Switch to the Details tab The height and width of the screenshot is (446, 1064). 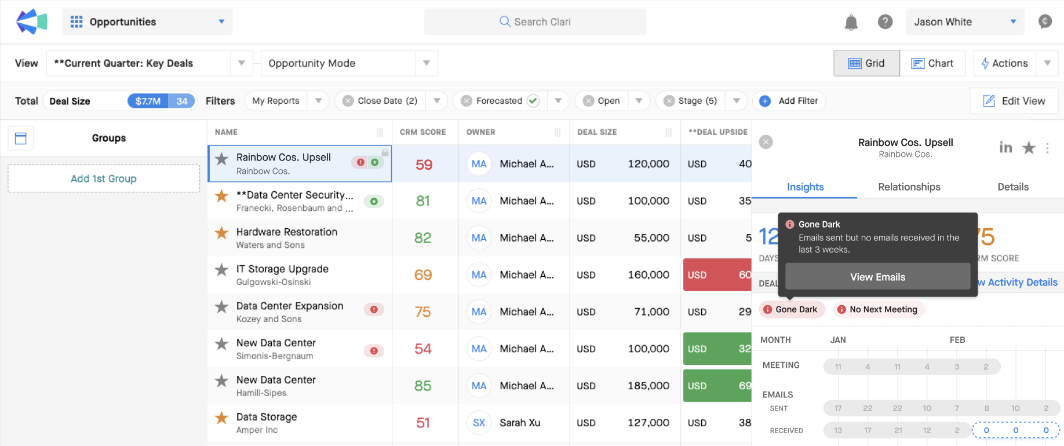tap(1013, 187)
